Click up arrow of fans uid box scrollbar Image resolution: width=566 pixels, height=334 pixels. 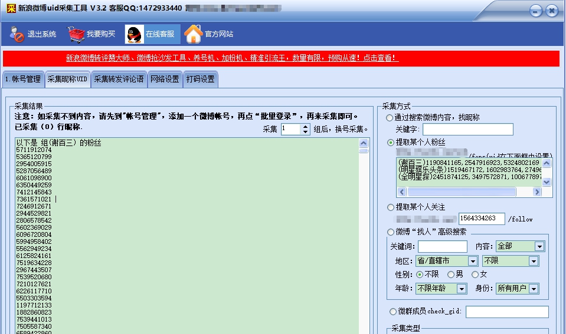coord(547,163)
